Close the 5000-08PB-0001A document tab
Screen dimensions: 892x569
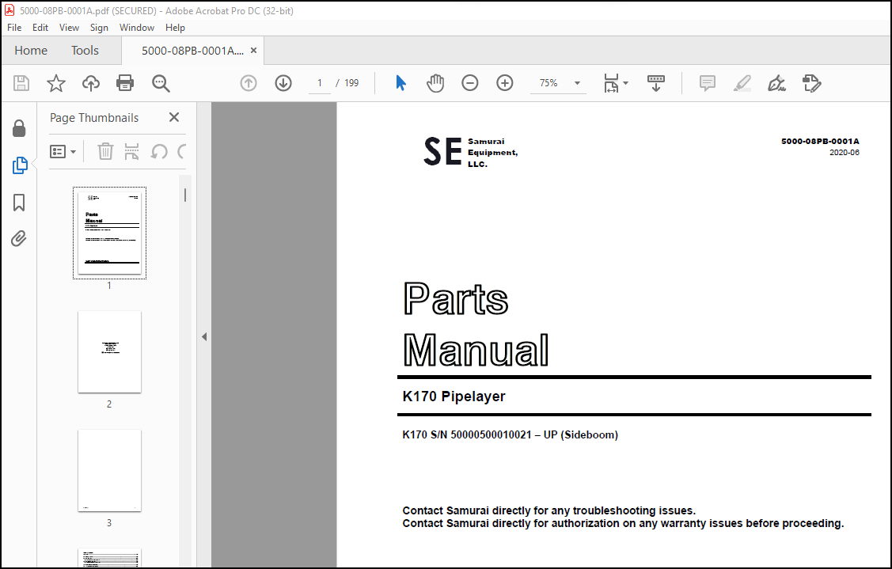click(254, 50)
